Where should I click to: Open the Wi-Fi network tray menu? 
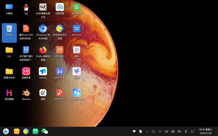pos(160,132)
